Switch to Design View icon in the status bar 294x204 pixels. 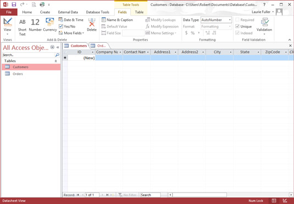click(x=285, y=201)
